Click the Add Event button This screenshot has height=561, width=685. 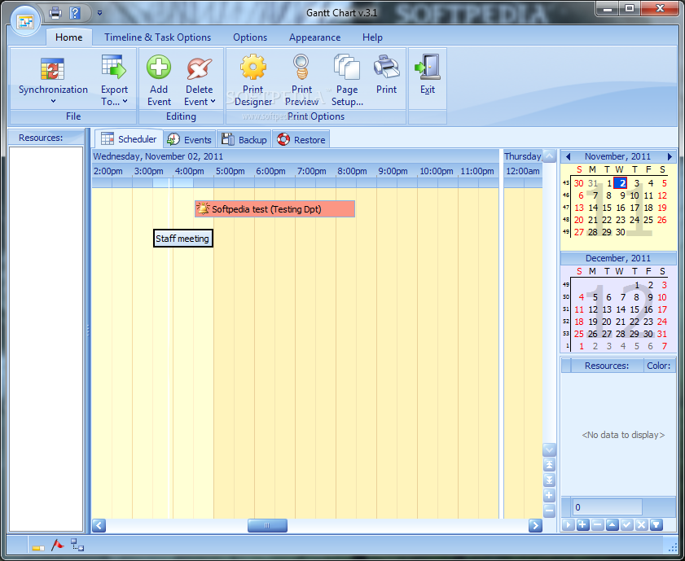point(159,81)
